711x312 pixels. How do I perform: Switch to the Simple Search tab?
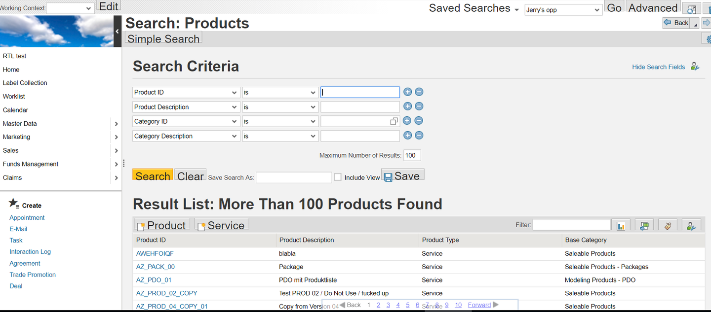pyautogui.click(x=163, y=38)
